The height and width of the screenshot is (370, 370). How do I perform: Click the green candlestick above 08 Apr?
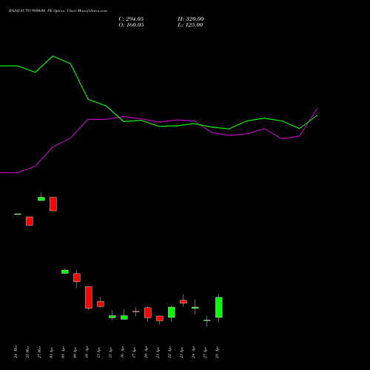tap(65, 272)
